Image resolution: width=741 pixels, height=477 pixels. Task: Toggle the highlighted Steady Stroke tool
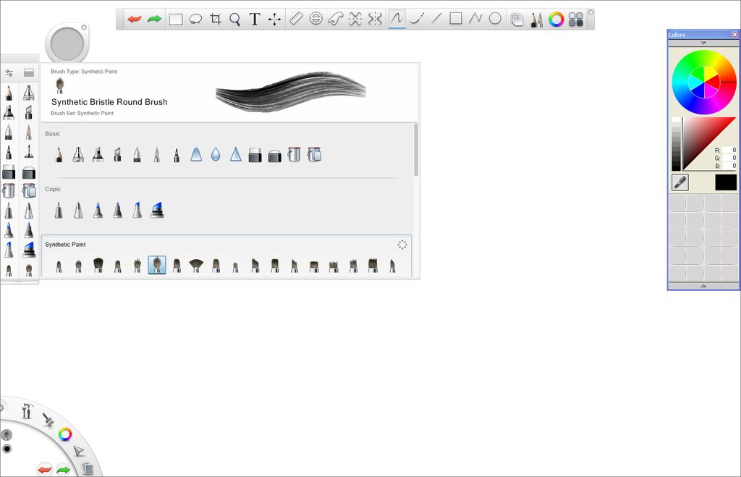pos(397,19)
